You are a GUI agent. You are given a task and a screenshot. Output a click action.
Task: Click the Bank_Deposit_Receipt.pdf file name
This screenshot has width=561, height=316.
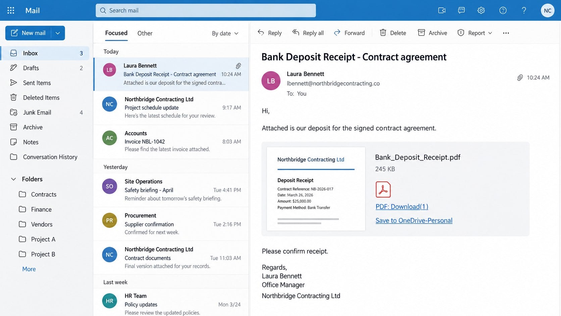[x=417, y=157]
